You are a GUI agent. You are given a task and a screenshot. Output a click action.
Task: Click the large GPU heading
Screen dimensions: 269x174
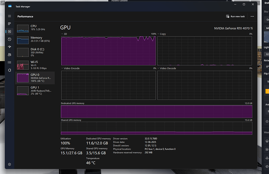click(x=65, y=28)
